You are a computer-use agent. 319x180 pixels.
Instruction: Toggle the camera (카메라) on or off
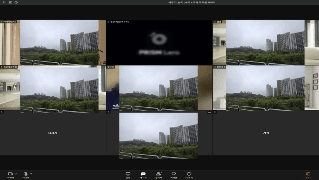tap(10, 174)
